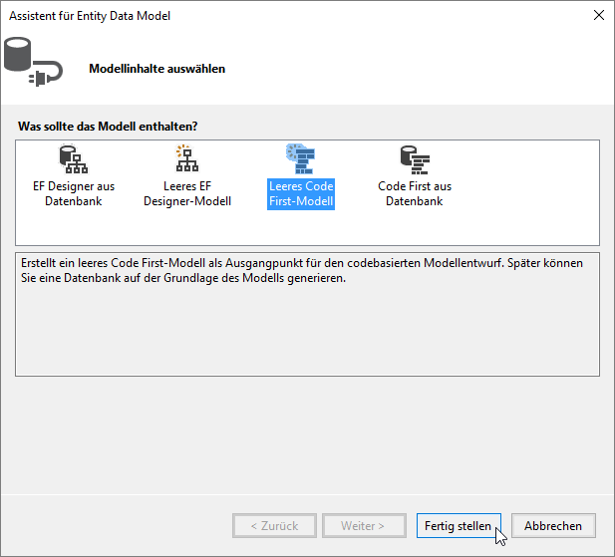Click the Leeres Code First-Modell icon

coord(300,159)
